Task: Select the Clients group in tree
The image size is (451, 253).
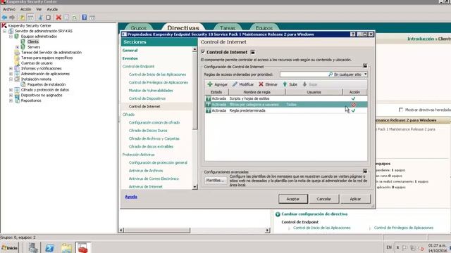Action: tap(33, 42)
